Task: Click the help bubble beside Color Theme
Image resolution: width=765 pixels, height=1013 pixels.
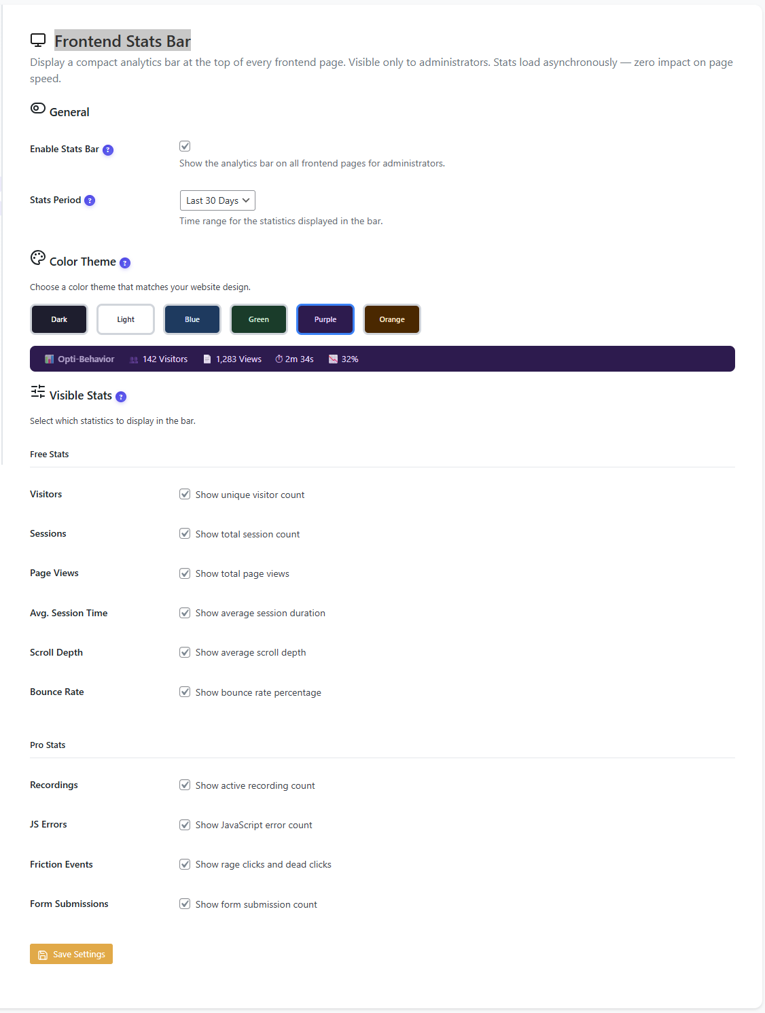Action: point(124,262)
